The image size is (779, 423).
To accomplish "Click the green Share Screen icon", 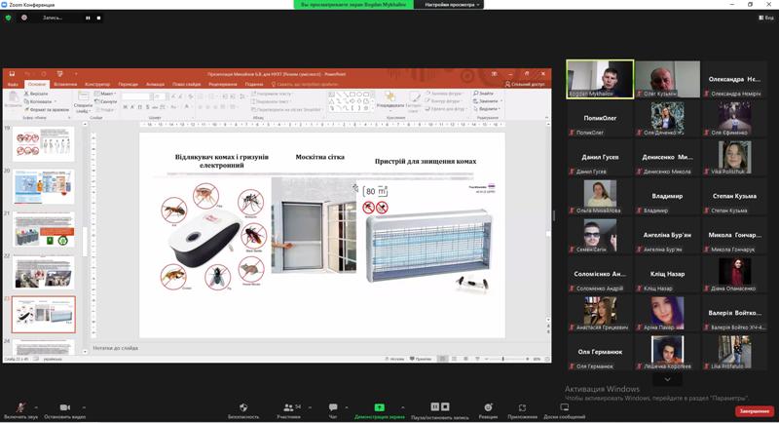I will [380, 407].
